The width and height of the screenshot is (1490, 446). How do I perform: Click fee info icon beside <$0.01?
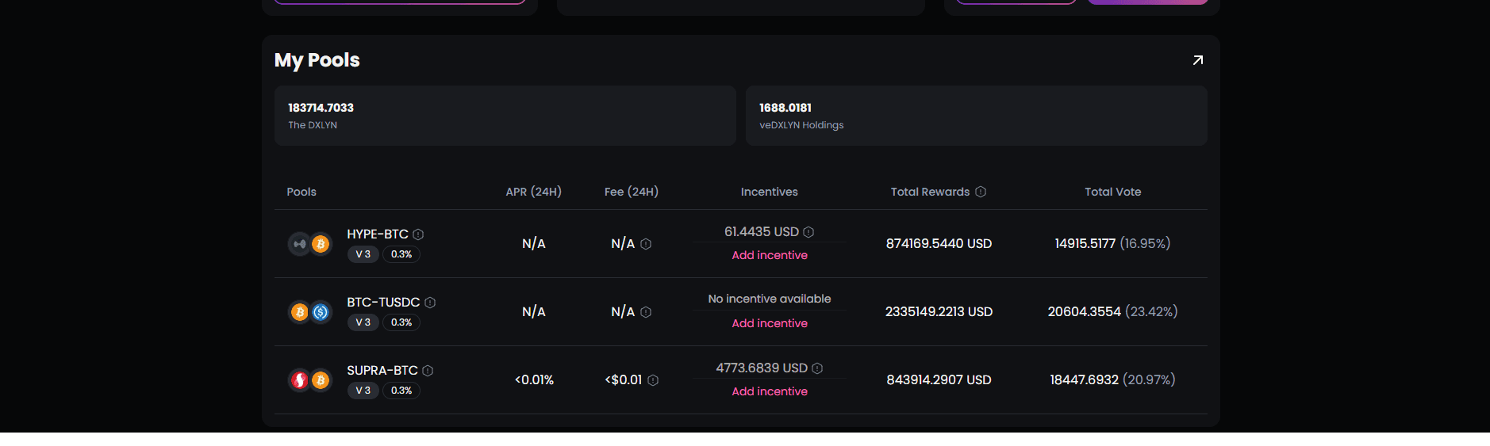pos(653,380)
